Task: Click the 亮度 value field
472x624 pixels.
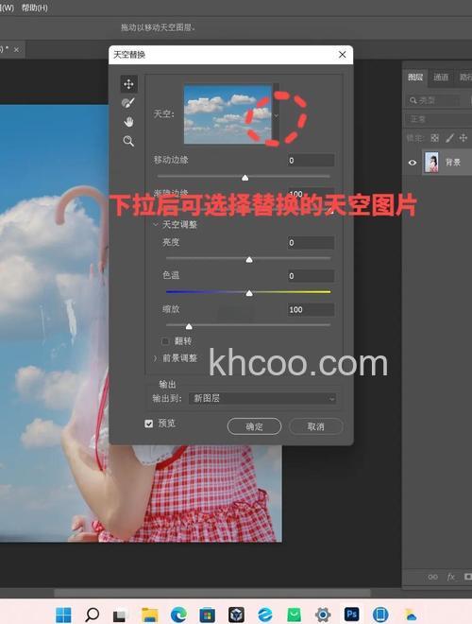Action: pos(311,243)
